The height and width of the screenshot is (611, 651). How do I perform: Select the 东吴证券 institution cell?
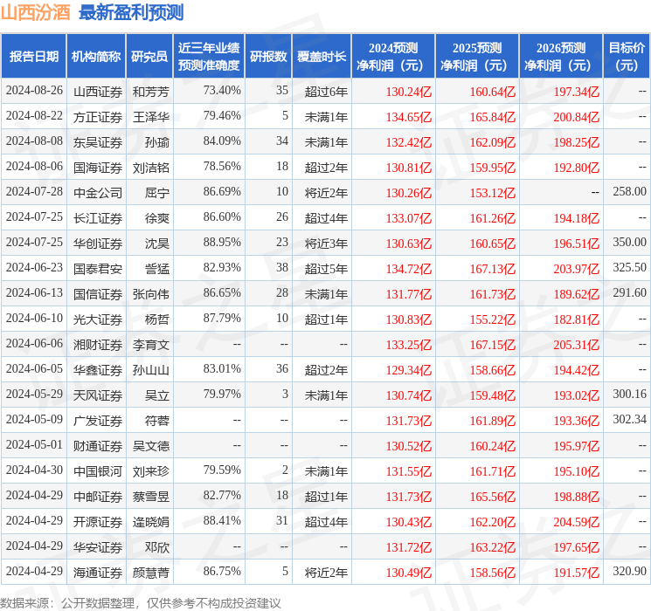(x=98, y=142)
